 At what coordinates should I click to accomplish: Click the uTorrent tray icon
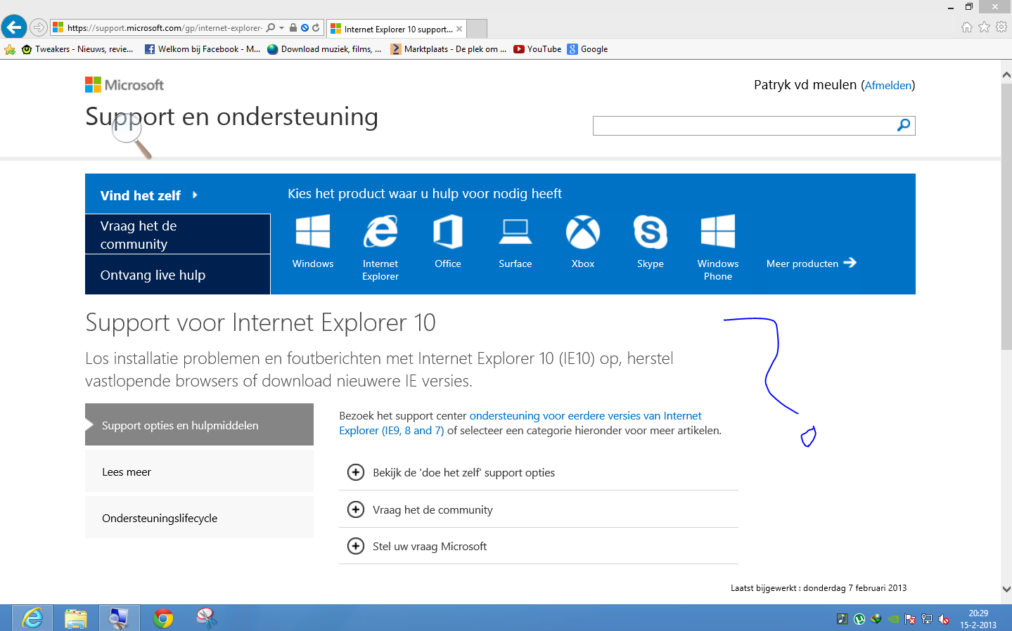pyautogui.click(x=859, y=619)
